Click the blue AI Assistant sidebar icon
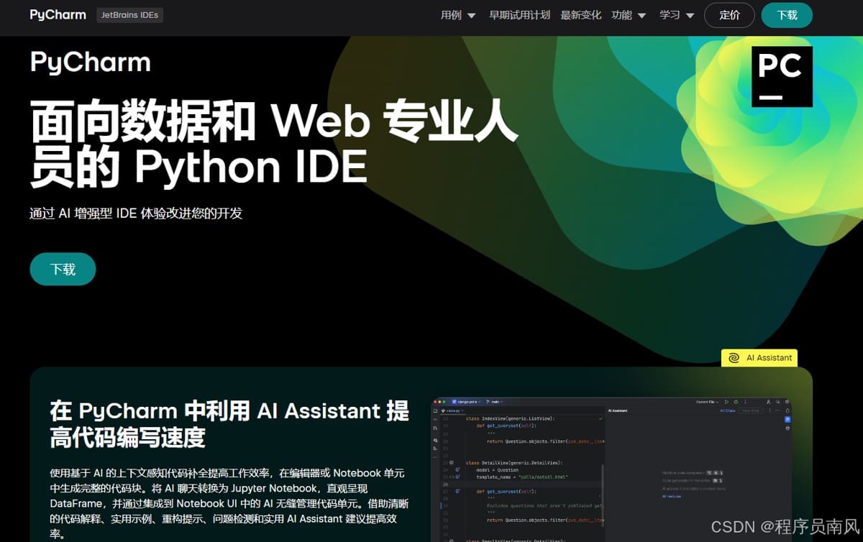This screenshot has height=542, width=863. (787, 419)
